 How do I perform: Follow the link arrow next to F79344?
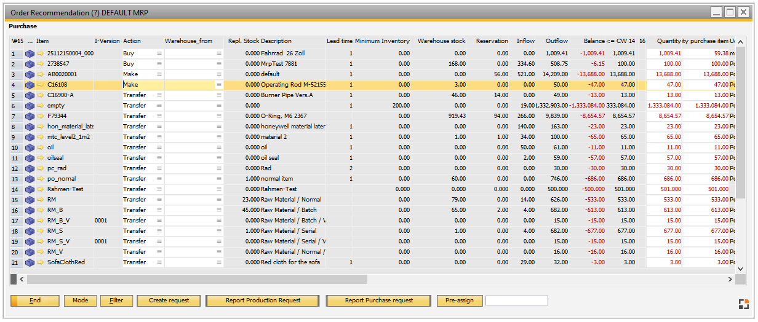pos(41,116)
